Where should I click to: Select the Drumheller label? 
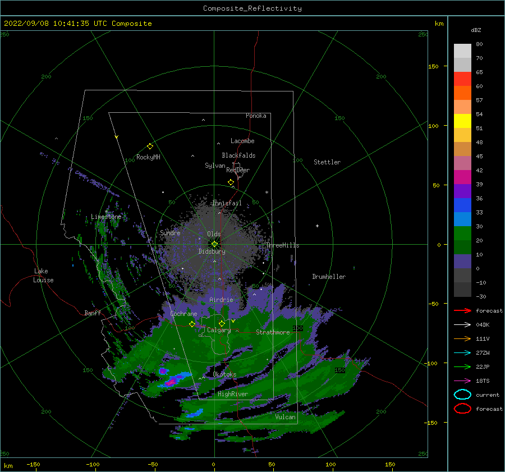329,277
